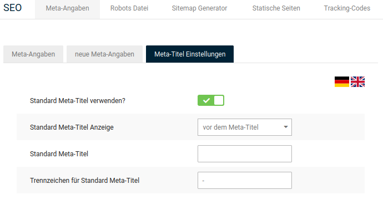
Task: Switch language to English UK flag
Action: 357,81
